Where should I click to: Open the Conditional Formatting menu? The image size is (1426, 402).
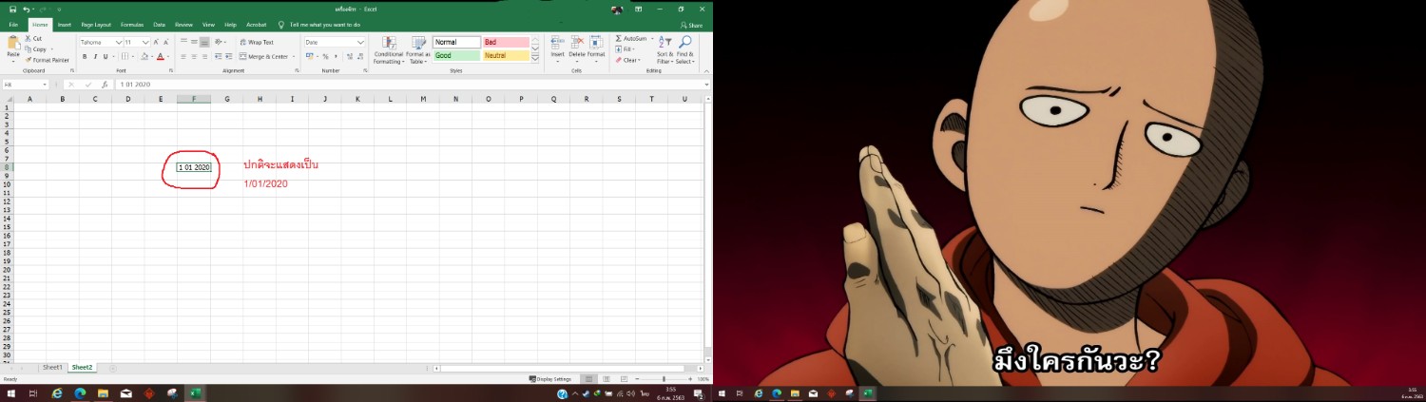388,49
